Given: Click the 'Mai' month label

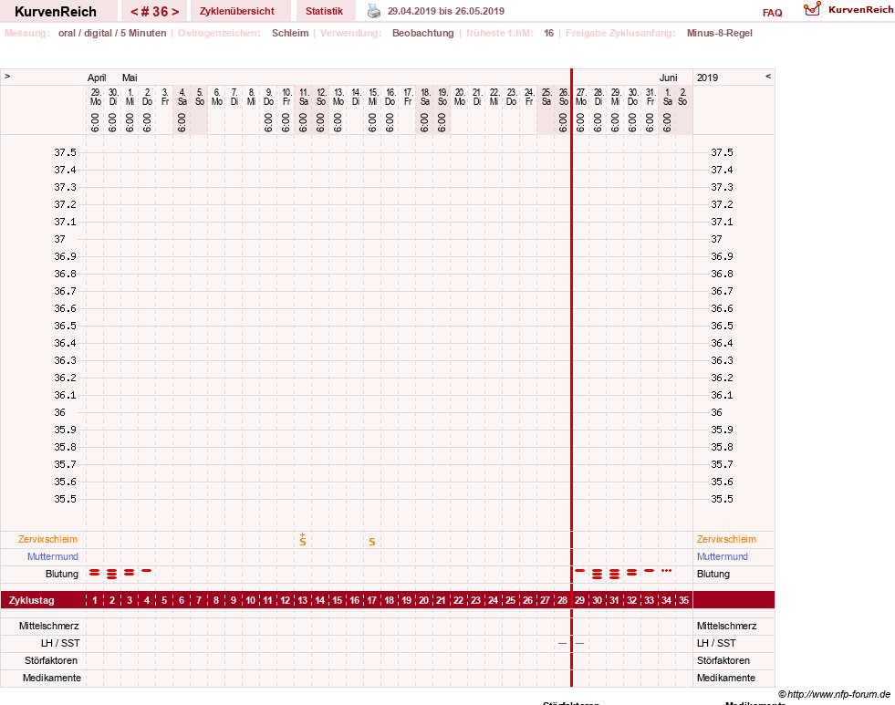Looking at the screenshot, I should point(130,78).
